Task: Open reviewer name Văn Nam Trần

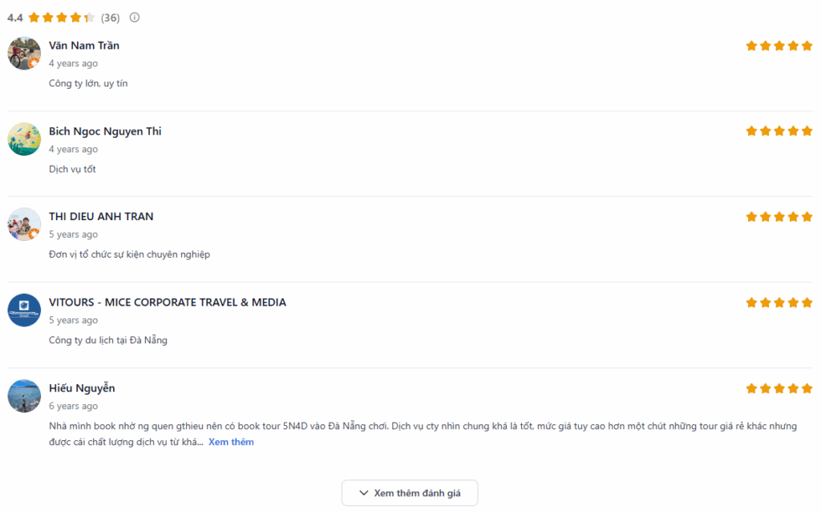Action: (x=84, y=46)
